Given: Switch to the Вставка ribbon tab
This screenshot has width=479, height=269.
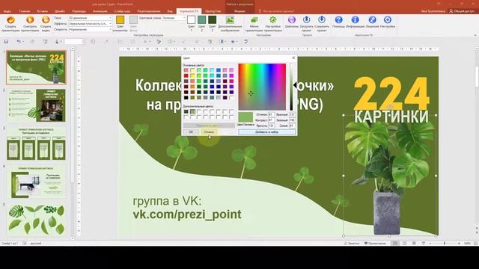Looking at the screenshot, I should coord(42,11).
